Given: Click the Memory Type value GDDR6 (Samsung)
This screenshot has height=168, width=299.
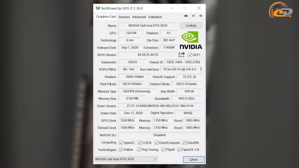Looking at the screenshot, I should (x=136, y=91).
